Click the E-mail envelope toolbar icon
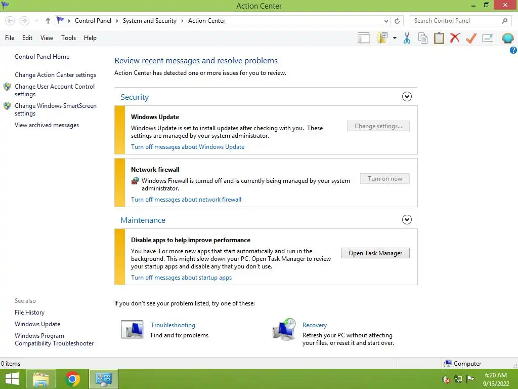This screenshot has width=518, height=389. (x=488, y=38)
